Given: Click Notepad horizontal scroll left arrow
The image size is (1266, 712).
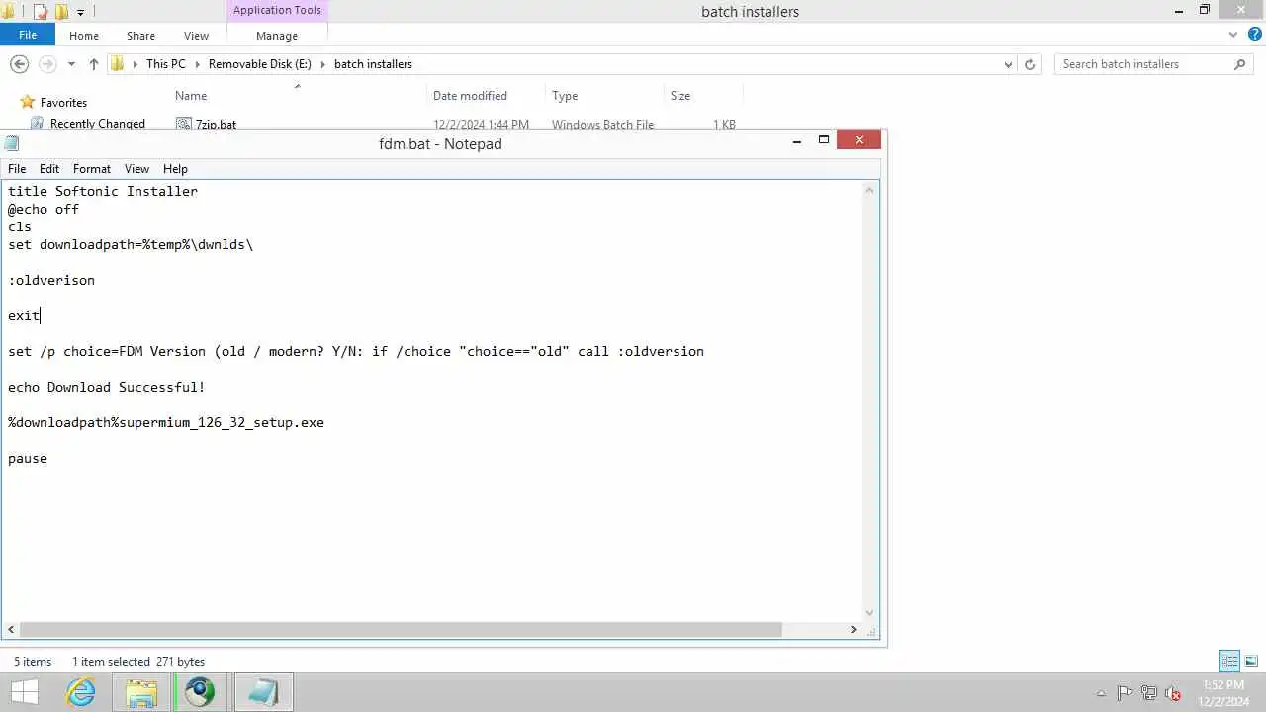Looking at the screenshot, I should pos(12,630).
